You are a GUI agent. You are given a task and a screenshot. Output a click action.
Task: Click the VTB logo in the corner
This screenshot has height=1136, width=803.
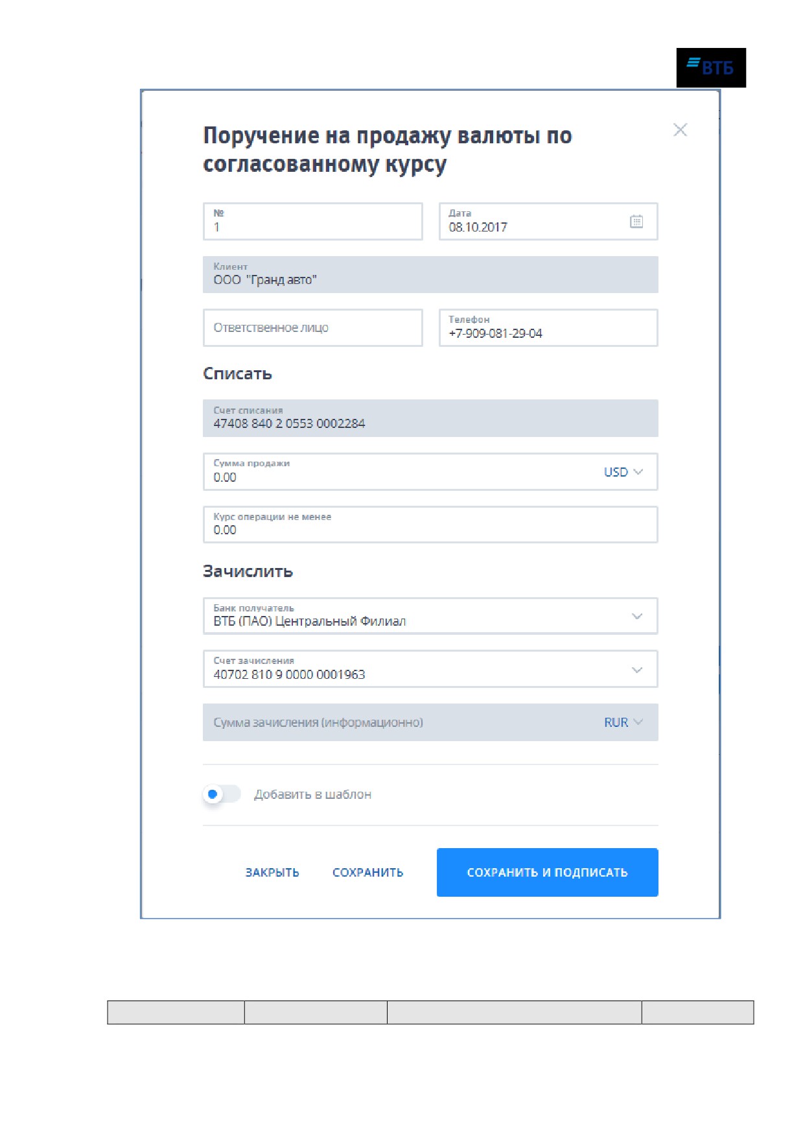[711, 67]
